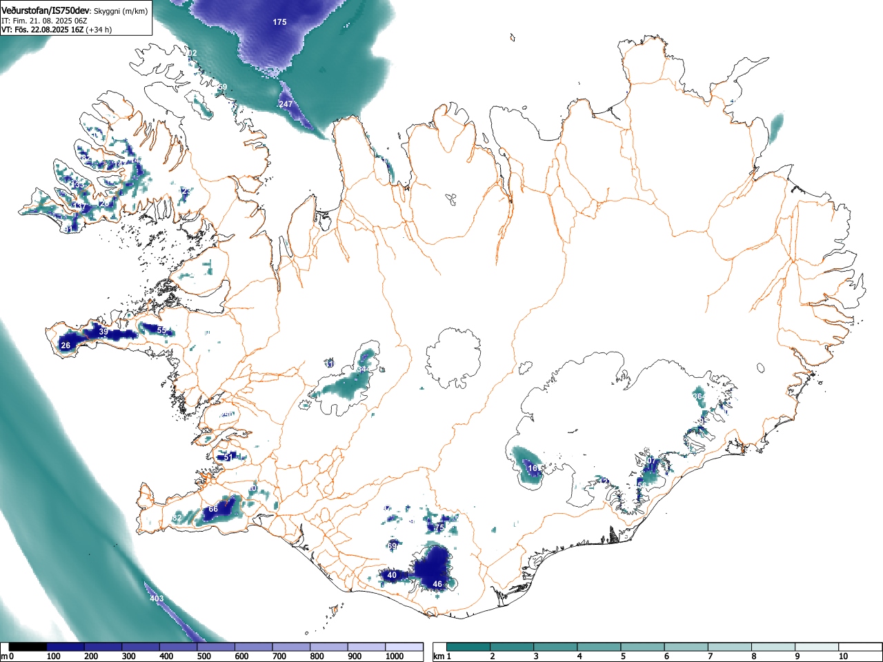The image size is (883, 662).
Task: Click the 46 value on Mýrdalsjökull
Action: [437, 584]
